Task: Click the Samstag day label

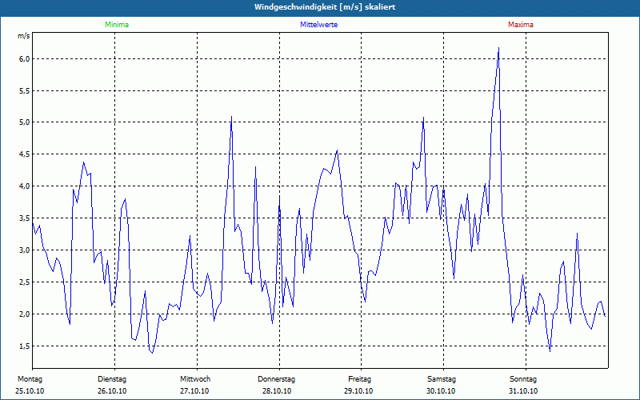Action: (442, 379)
